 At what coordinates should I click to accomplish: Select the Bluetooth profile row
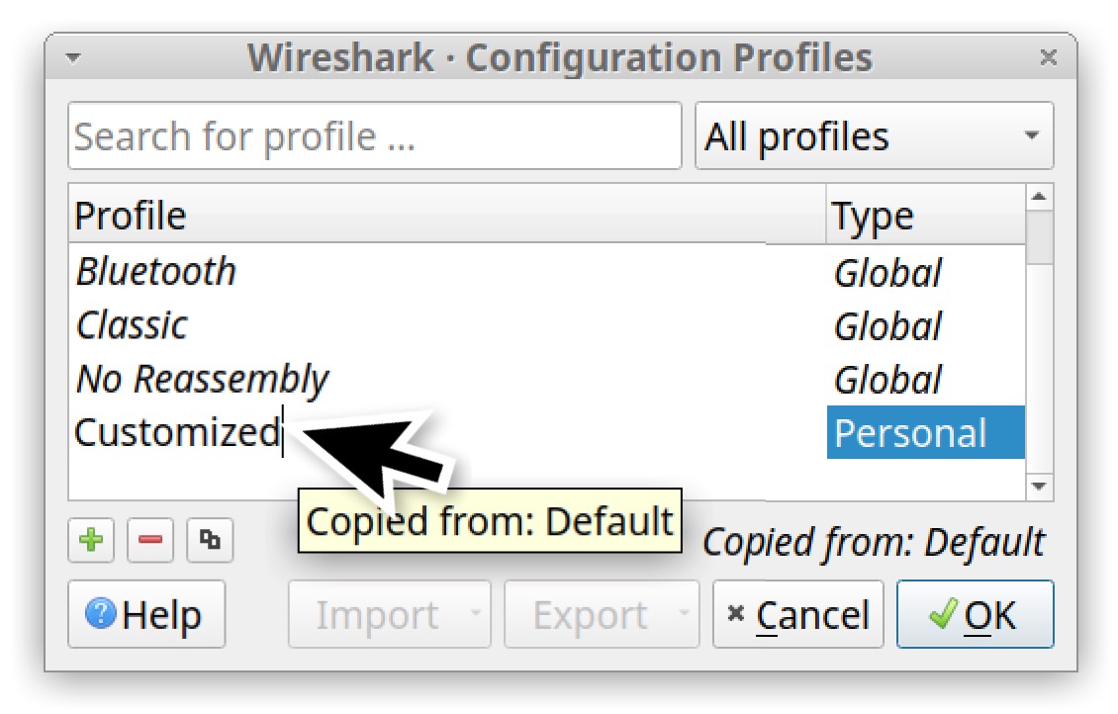[x=547, y=272]
